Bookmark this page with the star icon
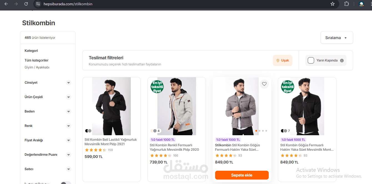This screenshot has width=372, height=184. click(x=333, y=4)
